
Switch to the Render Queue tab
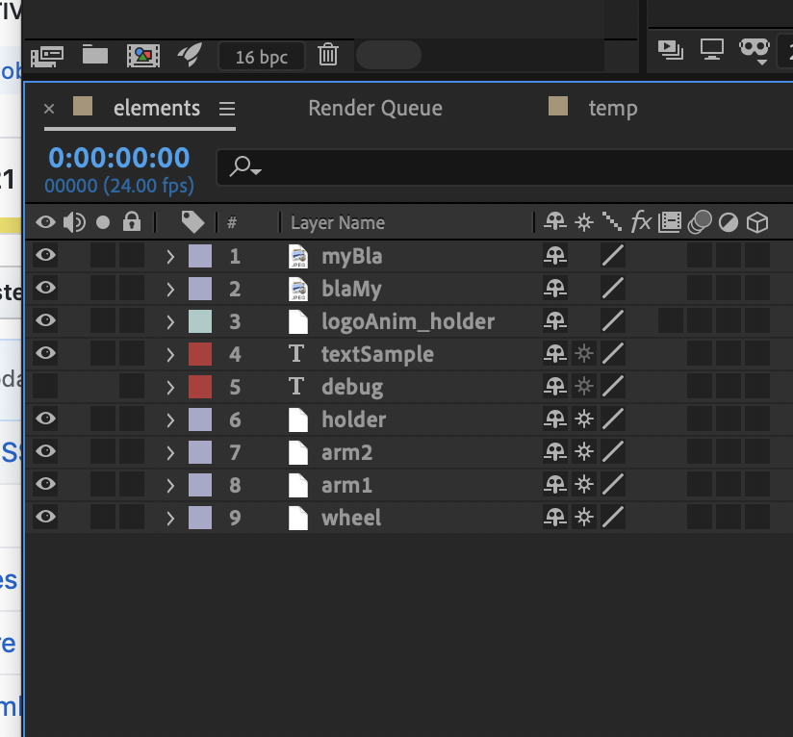374,108
